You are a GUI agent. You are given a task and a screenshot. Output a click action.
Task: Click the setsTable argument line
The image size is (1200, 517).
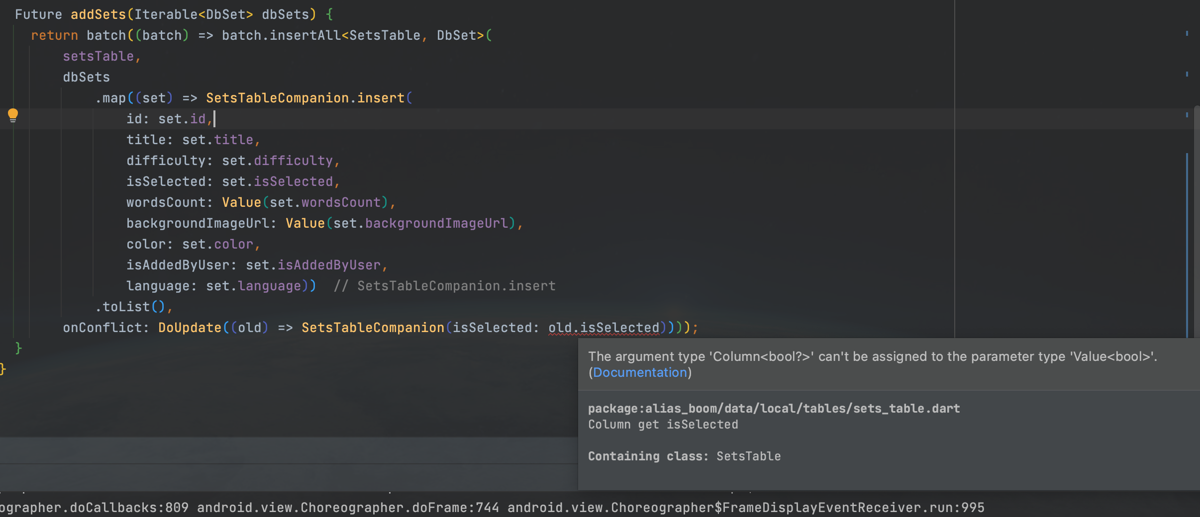(99, 56)
